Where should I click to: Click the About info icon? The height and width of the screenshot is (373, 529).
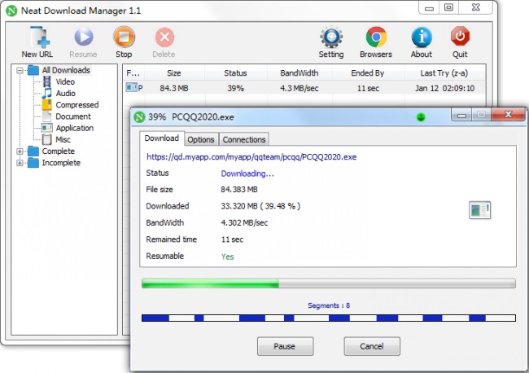pos(421,37)
